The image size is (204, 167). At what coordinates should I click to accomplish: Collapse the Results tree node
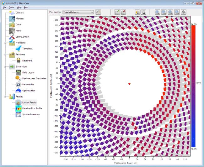tap(5, 97)
